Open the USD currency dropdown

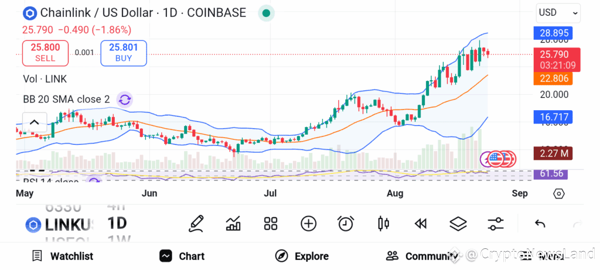click(x=558, y=13)
